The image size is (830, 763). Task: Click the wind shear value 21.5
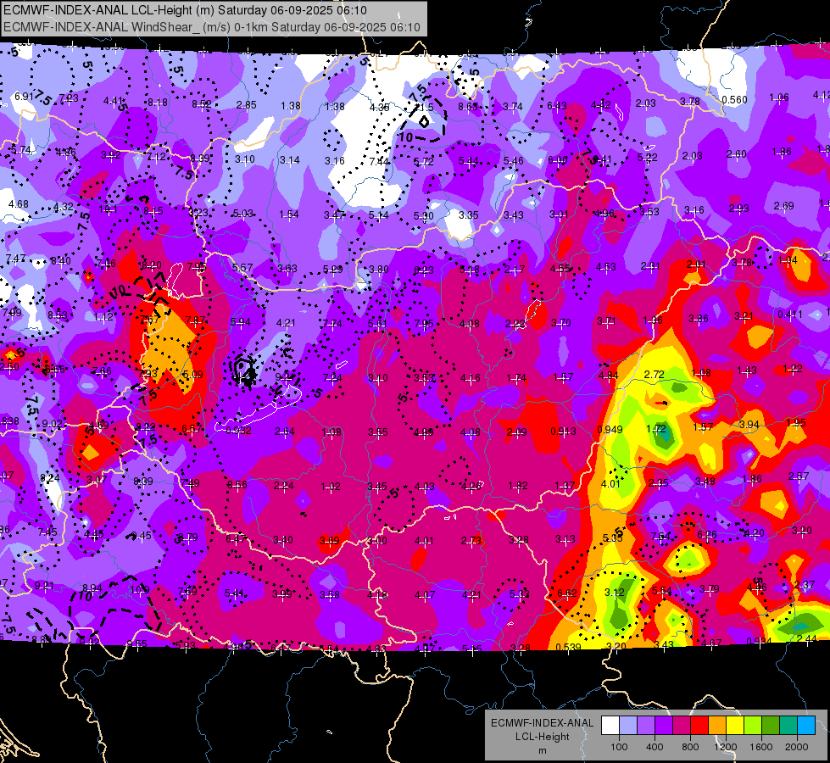pos(425,107)
